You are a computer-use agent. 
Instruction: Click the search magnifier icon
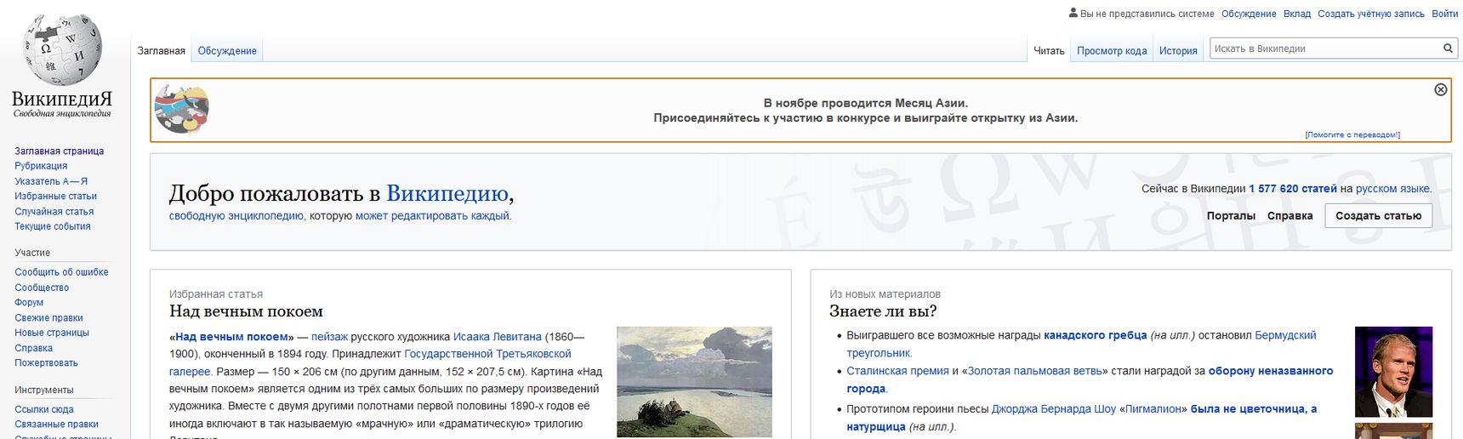1448,48
